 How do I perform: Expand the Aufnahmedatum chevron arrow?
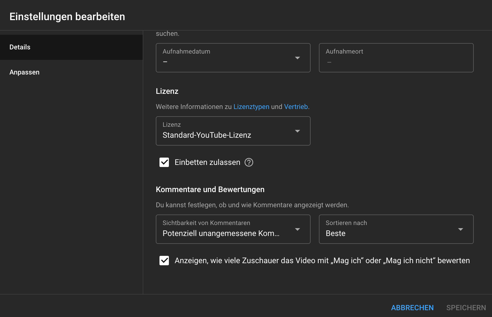[x=298, y=58]
